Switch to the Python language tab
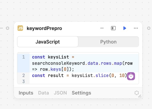152x109 pixels. click(108, 42)
